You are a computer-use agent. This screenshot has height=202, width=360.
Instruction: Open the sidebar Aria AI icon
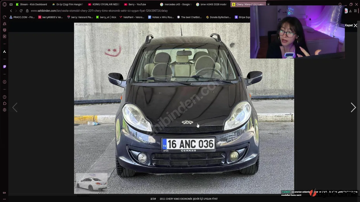click(x=4, y=52)
